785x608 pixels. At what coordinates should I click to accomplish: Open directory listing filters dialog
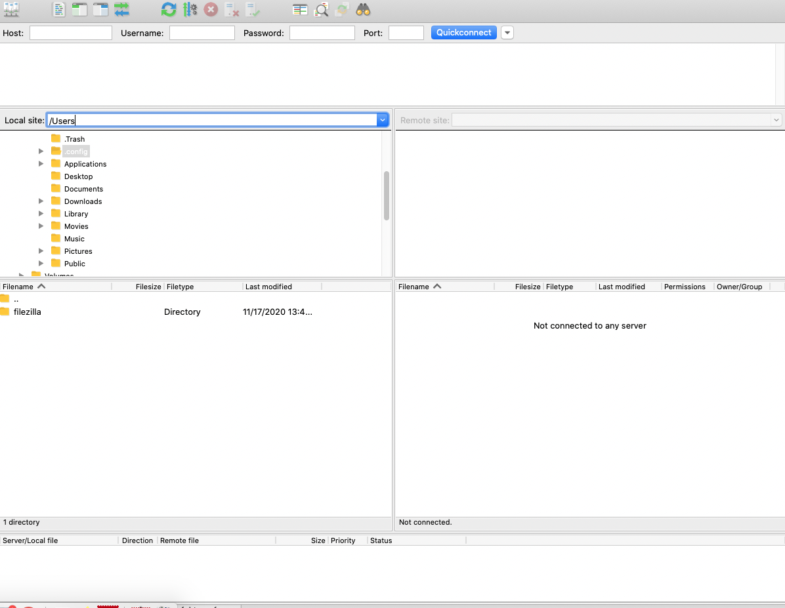point(300,10)
